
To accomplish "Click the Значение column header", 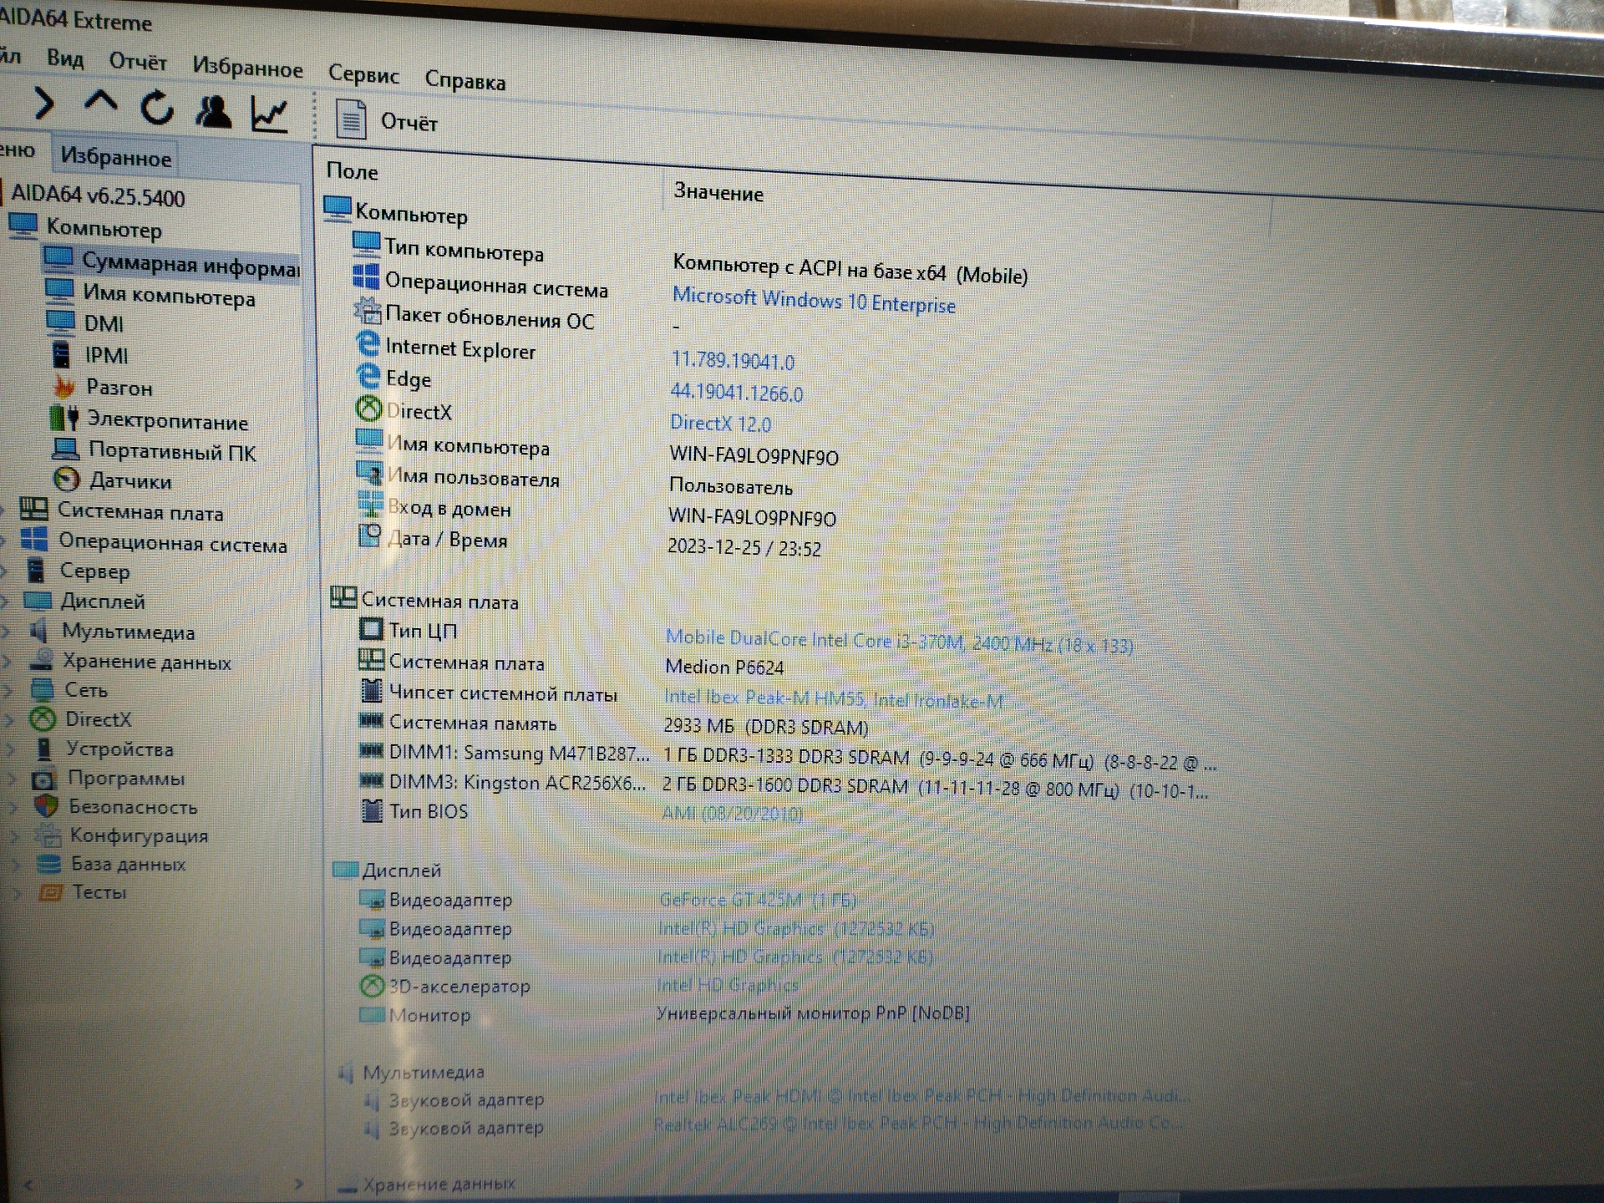I will [718, 193].
